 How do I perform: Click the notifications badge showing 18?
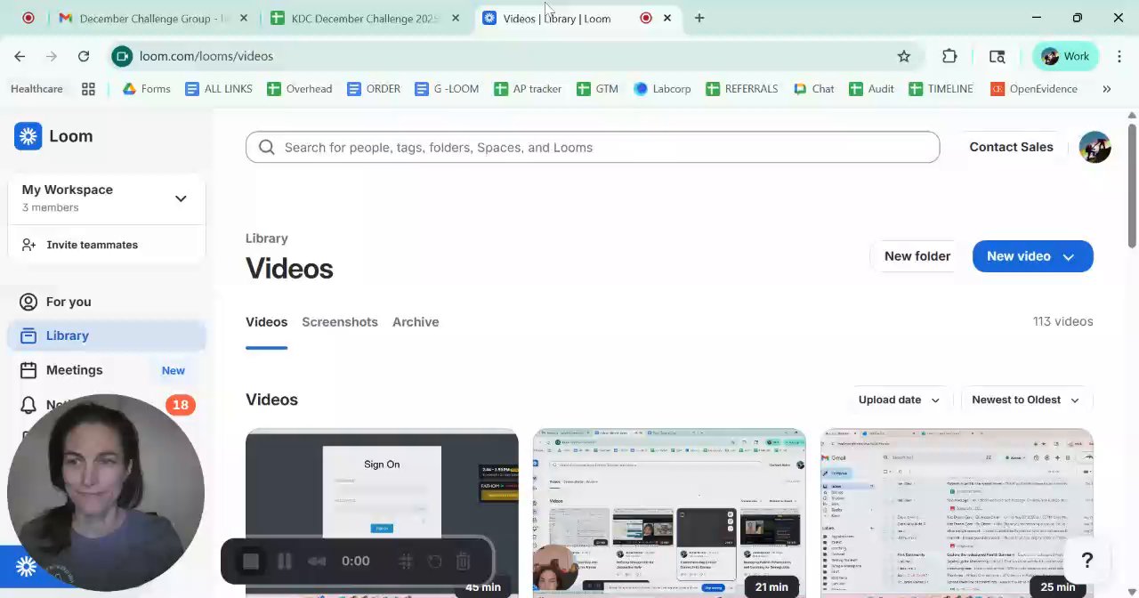(180, 405)
